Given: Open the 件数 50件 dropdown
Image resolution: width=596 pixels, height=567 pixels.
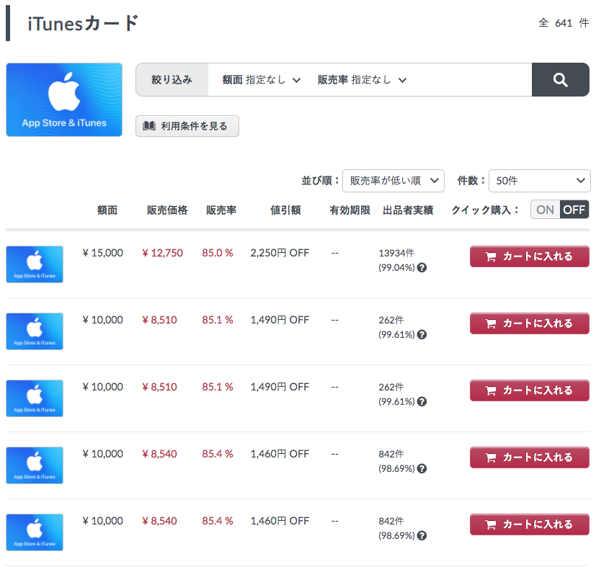Looking at the screenshot, I should coord(539,181).
